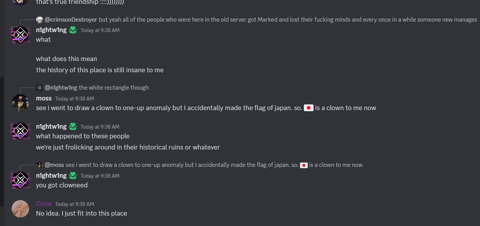This screenshot has height=226, width=480.
Task: Click n1ghtw1ng's avatar next to the "what" message
Action: pos(20,35)
